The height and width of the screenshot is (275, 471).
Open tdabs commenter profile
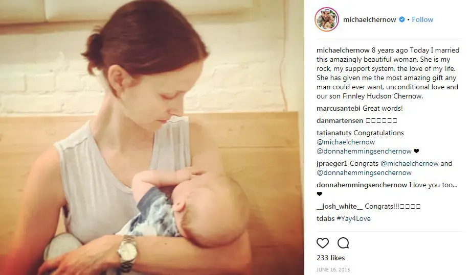click(326, 219)
